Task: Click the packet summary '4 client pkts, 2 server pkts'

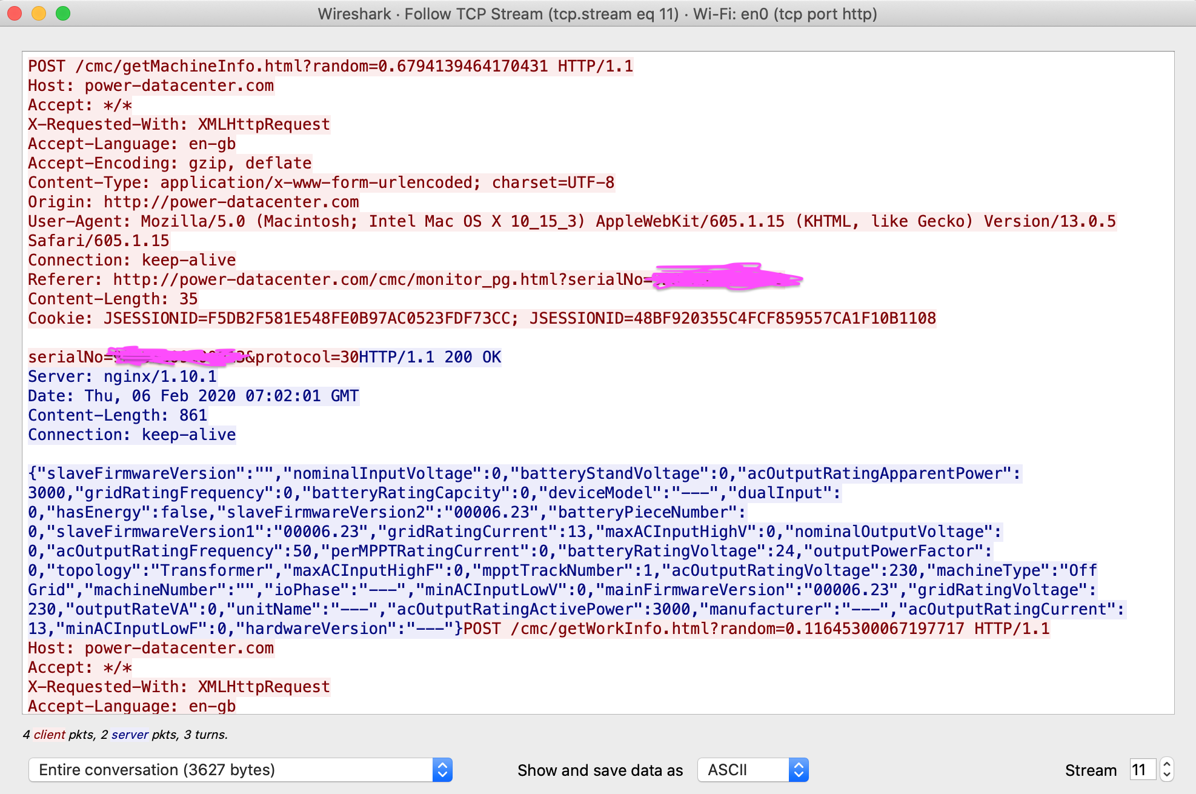Action: tap(125, 735)
